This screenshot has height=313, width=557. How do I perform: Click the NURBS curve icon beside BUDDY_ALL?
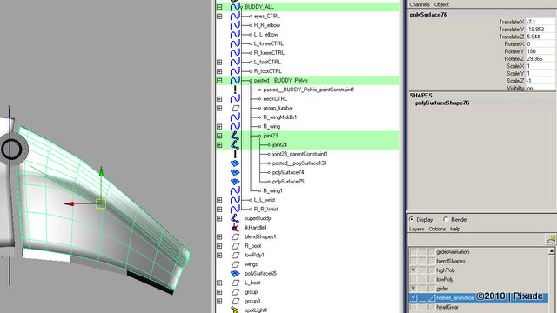tap(235, 7)
